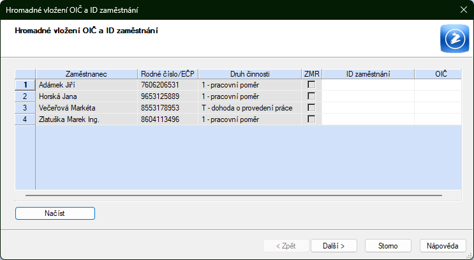474x260 pixels.
Task: Click OIČ cell for Zlatuška Marek
Action: pyautogui.click(x=438, y=119)
